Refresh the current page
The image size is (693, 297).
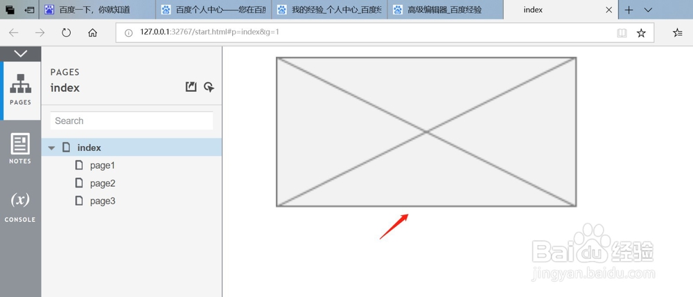click(67, 33)
